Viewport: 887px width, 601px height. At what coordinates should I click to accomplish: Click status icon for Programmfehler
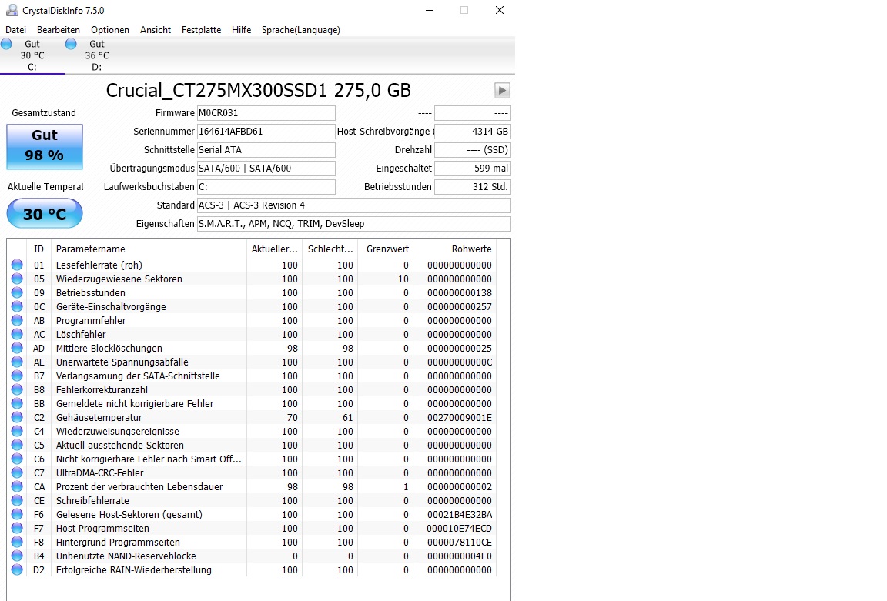point(17,320)
